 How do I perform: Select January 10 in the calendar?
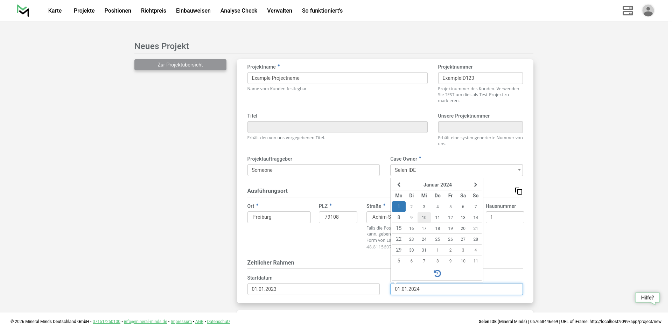click(x=424, y=218)
